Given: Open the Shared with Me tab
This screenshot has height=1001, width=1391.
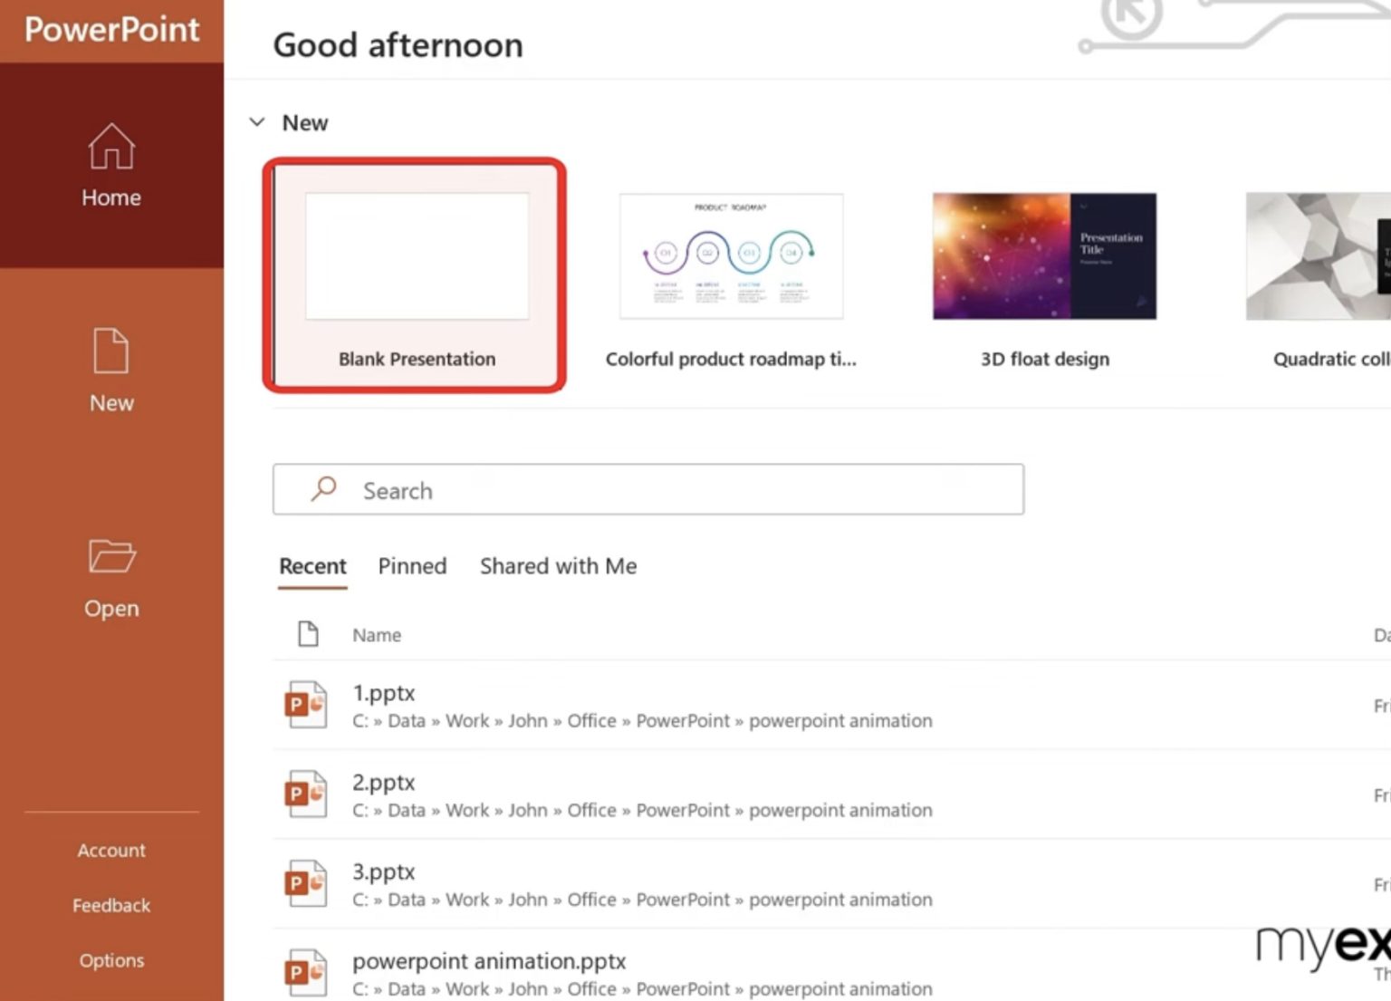Looking at the screenshot, I should pos(558,566).
